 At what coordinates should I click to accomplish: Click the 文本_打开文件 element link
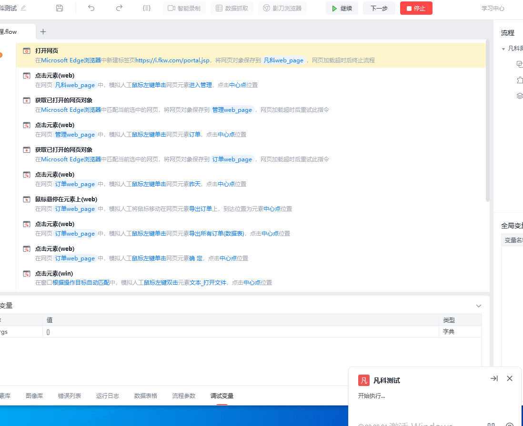pos(208,283)
